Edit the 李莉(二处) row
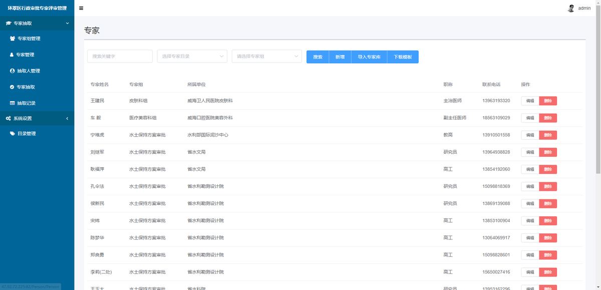This screenshot has width=601, height=290. (530, 272)
